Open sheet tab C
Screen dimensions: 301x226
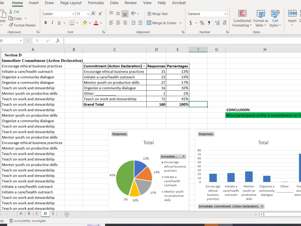[37, 214]
